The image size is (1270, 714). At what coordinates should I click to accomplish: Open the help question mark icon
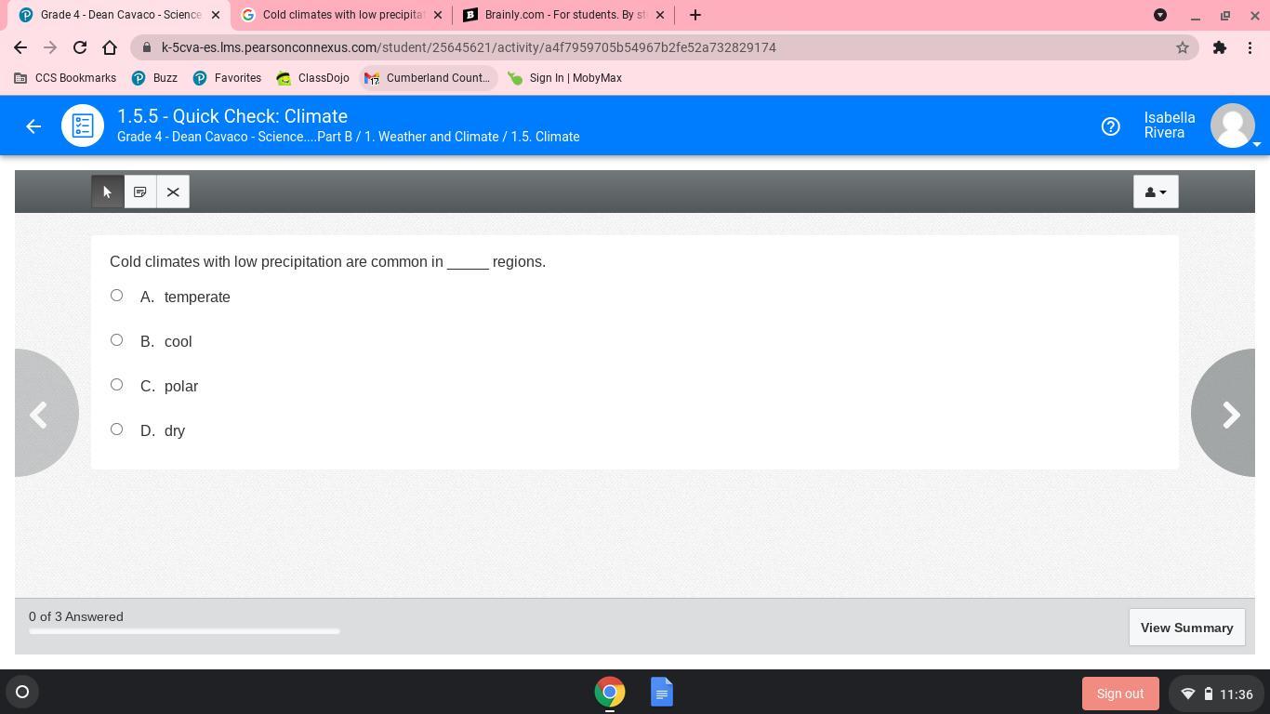[x=1110, y=126]
